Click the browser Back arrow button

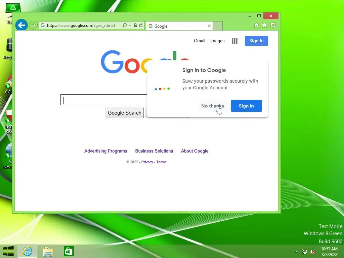click(x=21, y=25)
